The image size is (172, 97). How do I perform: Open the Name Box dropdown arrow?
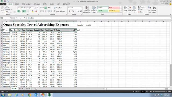pyautogui.click(x=10, y=18)
